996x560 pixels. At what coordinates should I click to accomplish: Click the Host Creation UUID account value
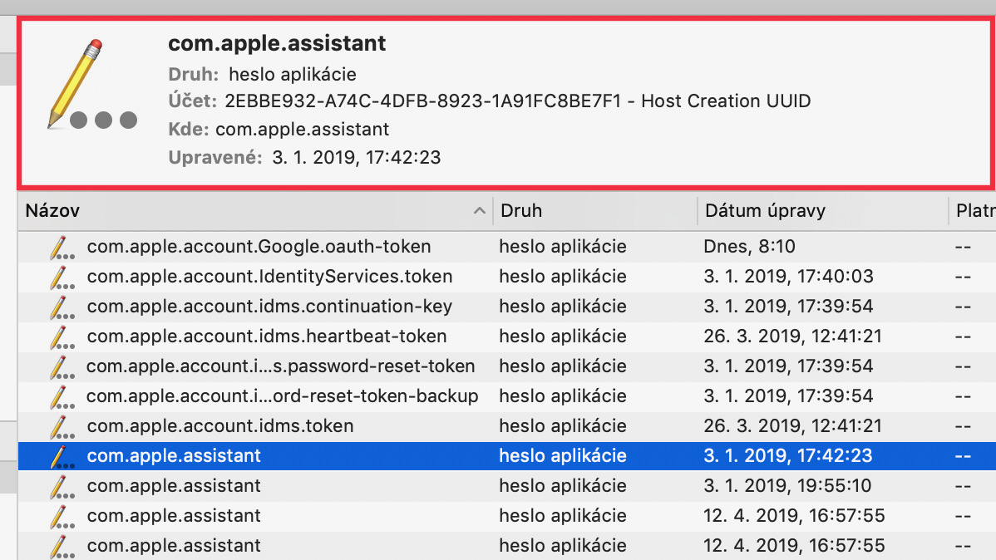click(x=518, y=101)
